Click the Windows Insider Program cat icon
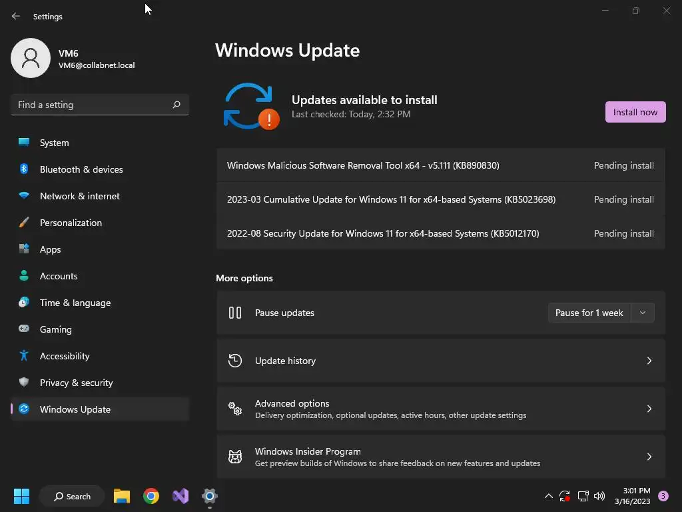 [x=235, y=456]
